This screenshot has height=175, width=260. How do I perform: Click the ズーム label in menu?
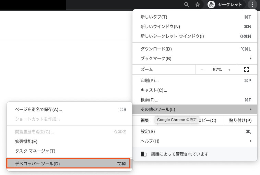click(146, 69)
